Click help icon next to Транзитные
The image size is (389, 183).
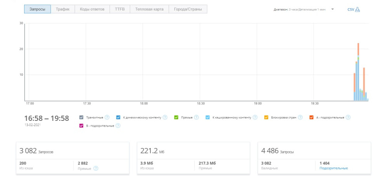[107, 117]
